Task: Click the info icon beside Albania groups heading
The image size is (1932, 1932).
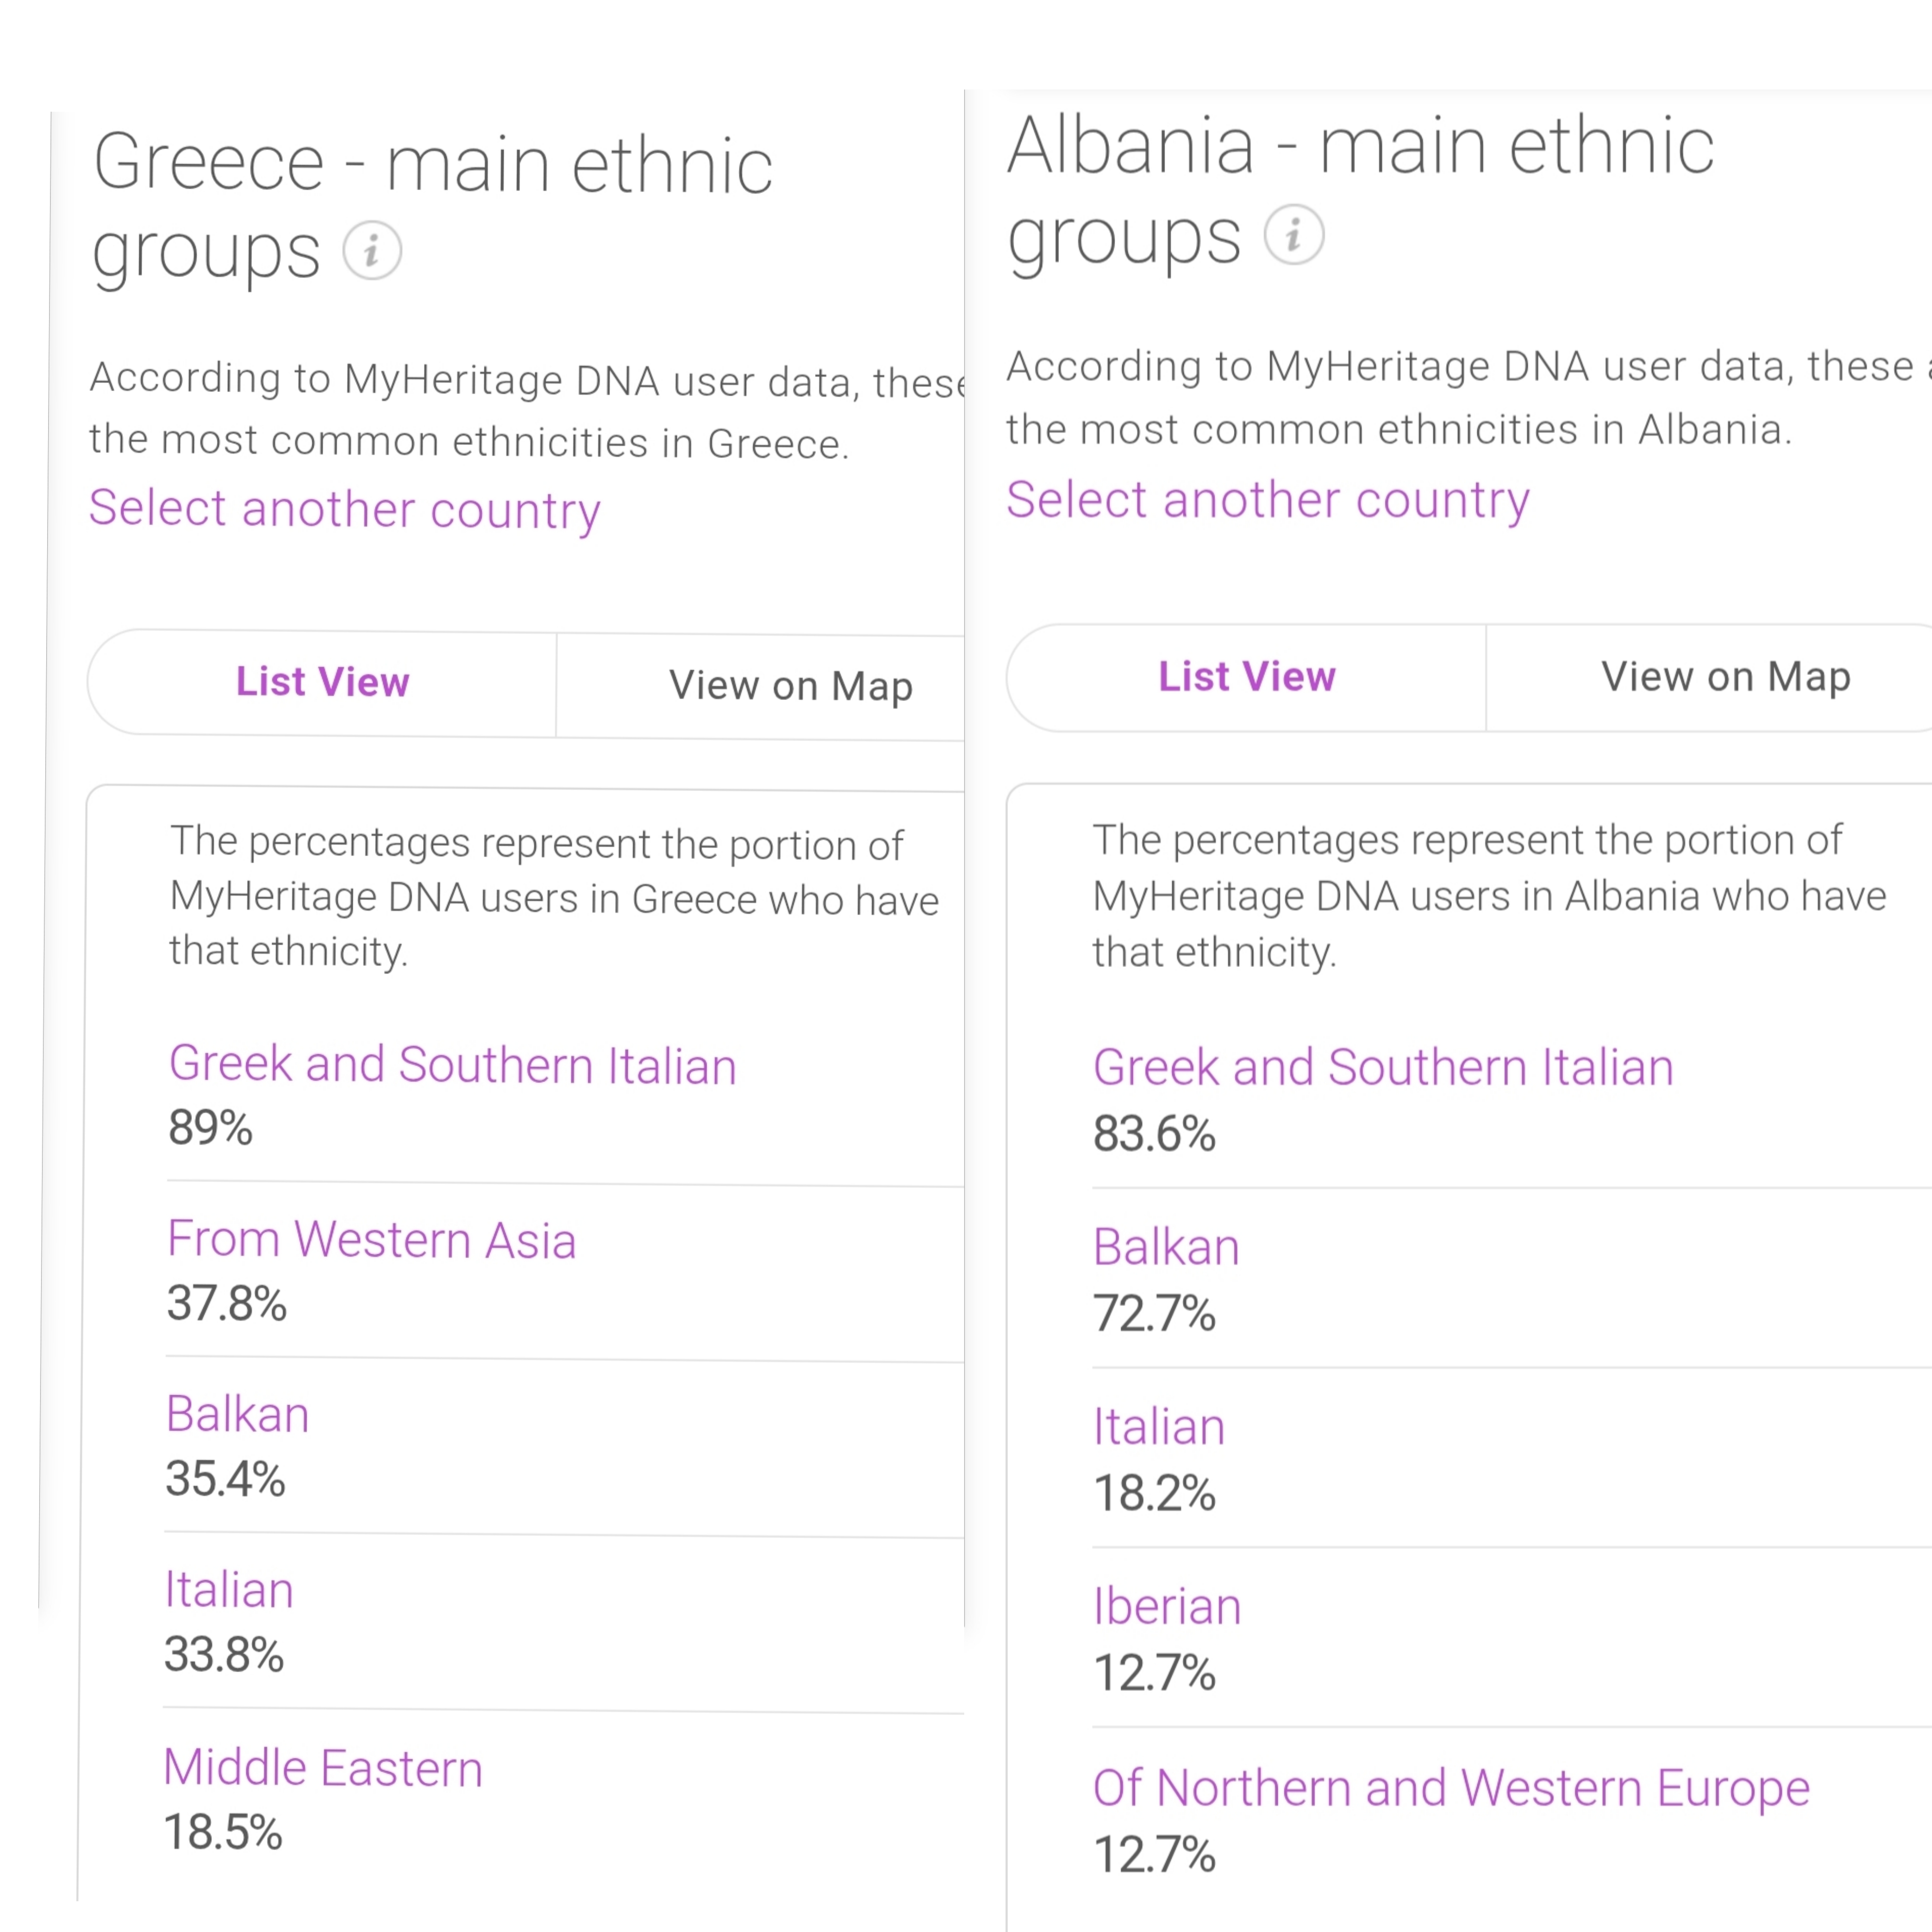Action: pos(1294,235)
